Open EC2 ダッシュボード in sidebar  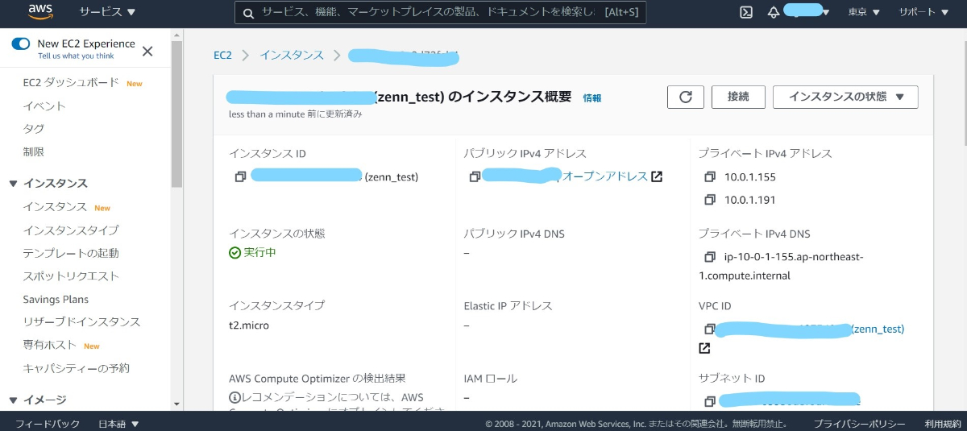71,82
